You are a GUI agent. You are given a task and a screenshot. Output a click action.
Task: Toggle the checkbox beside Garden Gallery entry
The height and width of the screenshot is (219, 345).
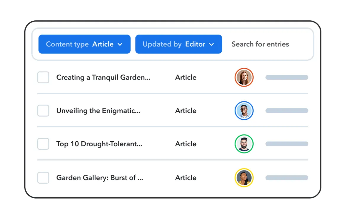(x=43, y=178)
